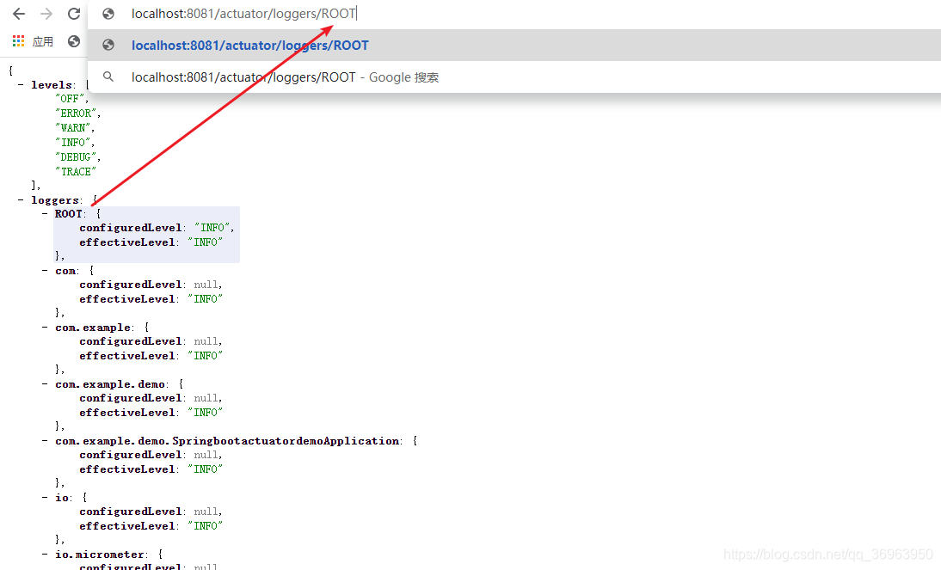Click effectiveLevel "INFO" under com.example.demo
The height and width of the screenshot is (570, 941).
pyautogui.click(x=206, y=412)
